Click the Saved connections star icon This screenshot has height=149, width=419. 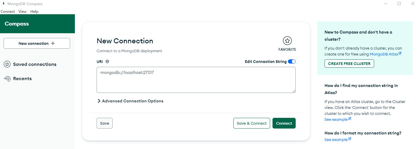[x=7, y=64]
